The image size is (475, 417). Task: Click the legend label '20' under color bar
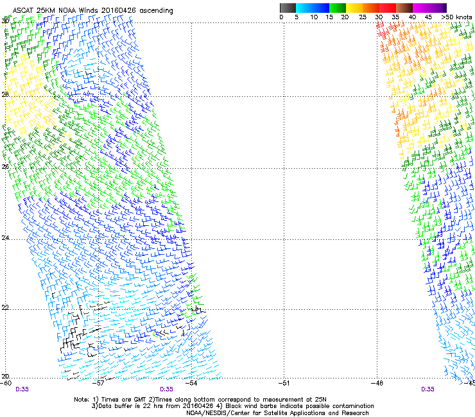(345, 17)
